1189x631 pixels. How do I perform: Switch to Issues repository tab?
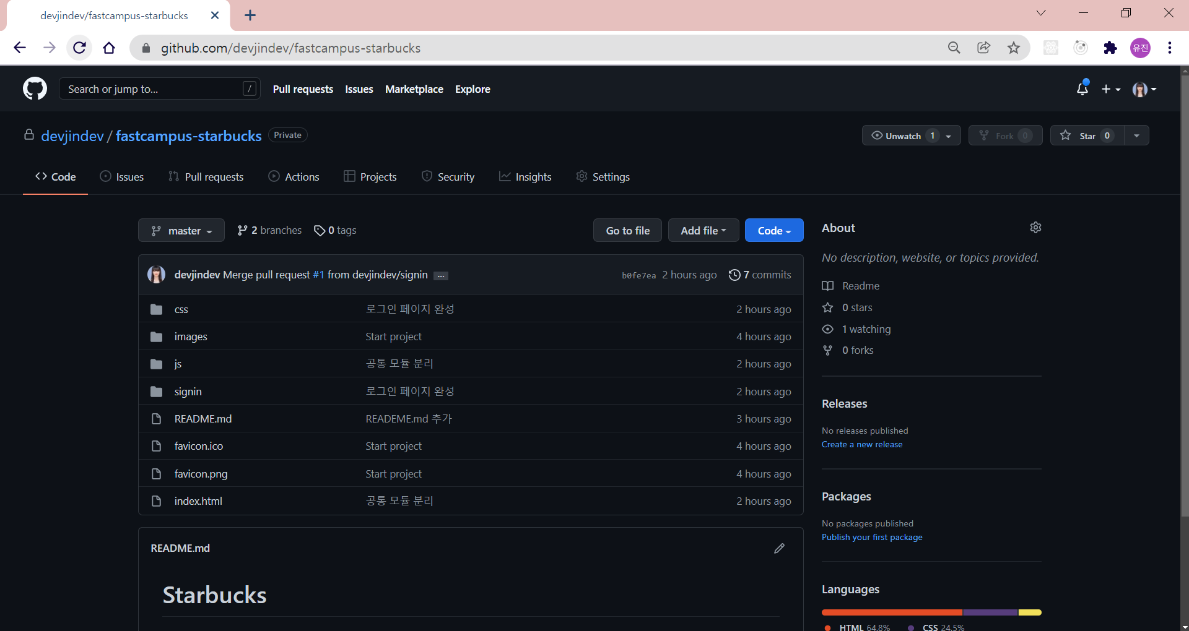[122, 177]
